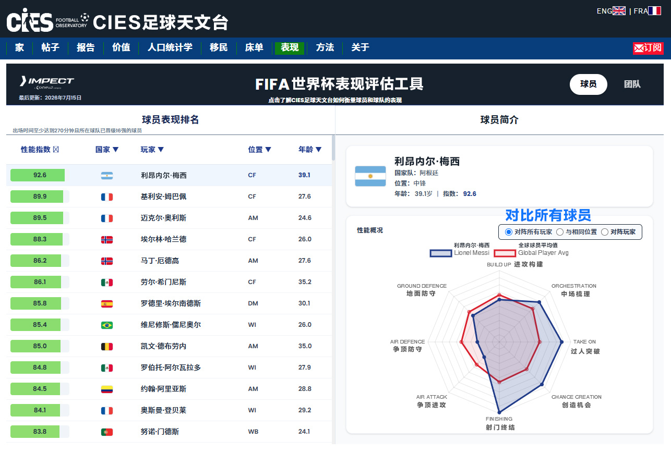Viewport: 671px width, 453px height.
Task: Click the Global Player Avg red legend swatch
Action: coord(505,253)
